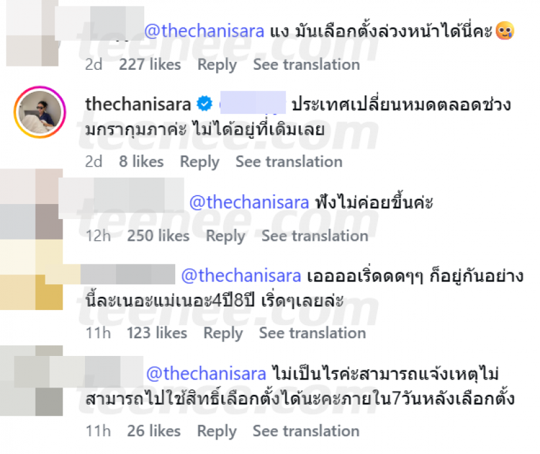Reply to the comment with 227 likes
The height and width of the screenshot is (454, 540).
coord(217,64)
